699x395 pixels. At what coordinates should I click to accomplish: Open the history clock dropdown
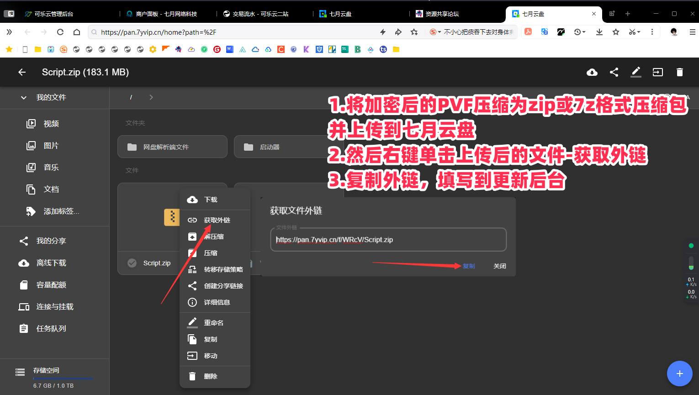(580, 32)
